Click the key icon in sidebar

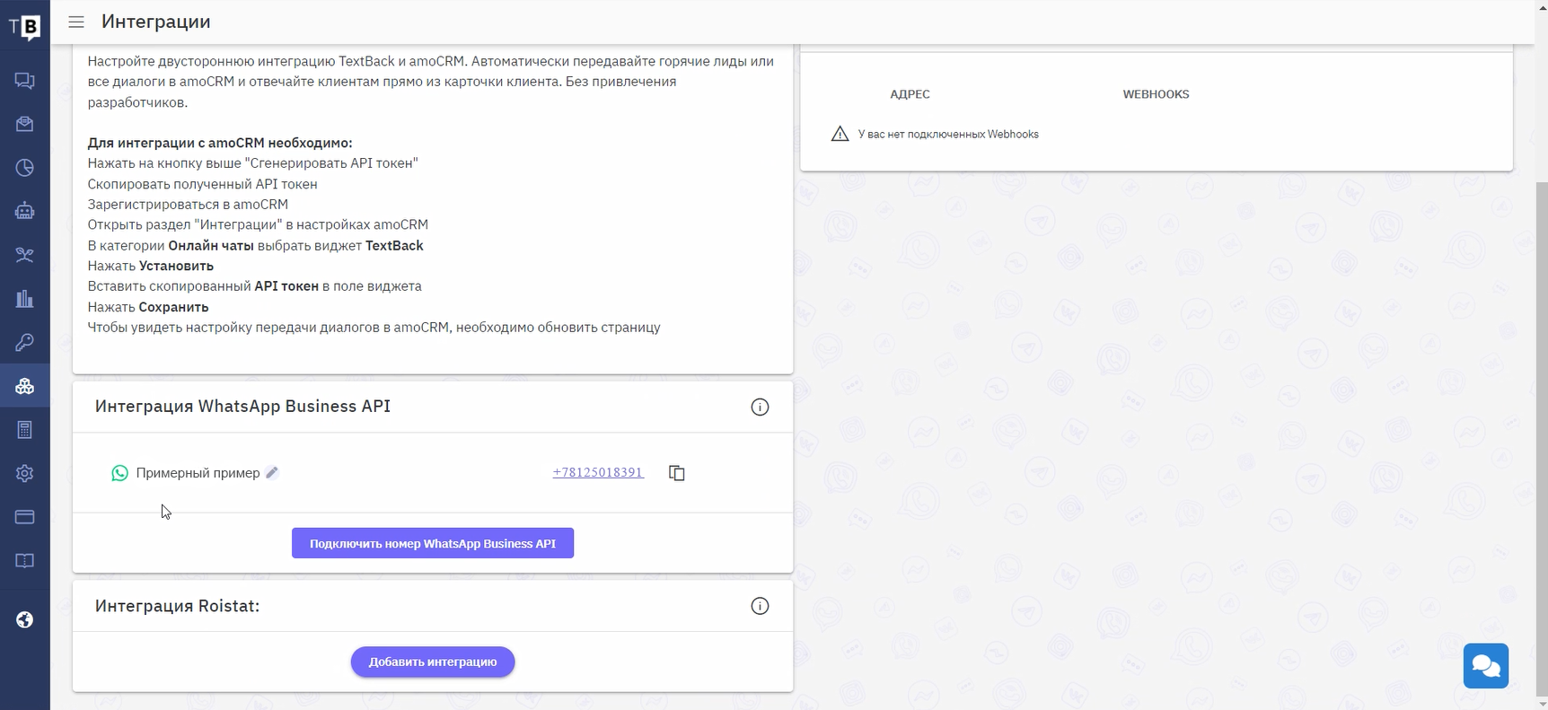pyautogui.click(x=24, y=342)
